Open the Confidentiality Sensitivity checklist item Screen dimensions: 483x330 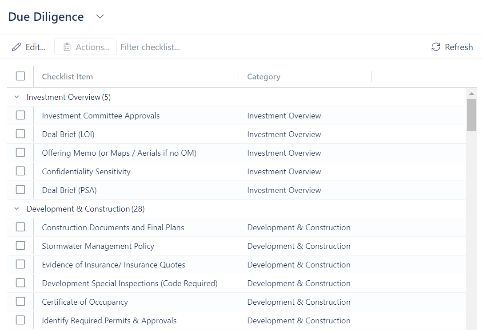(86, 172)
